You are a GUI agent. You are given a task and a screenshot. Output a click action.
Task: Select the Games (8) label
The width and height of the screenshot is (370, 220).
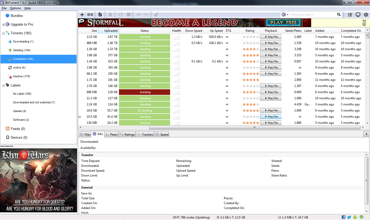coord(20,111)
